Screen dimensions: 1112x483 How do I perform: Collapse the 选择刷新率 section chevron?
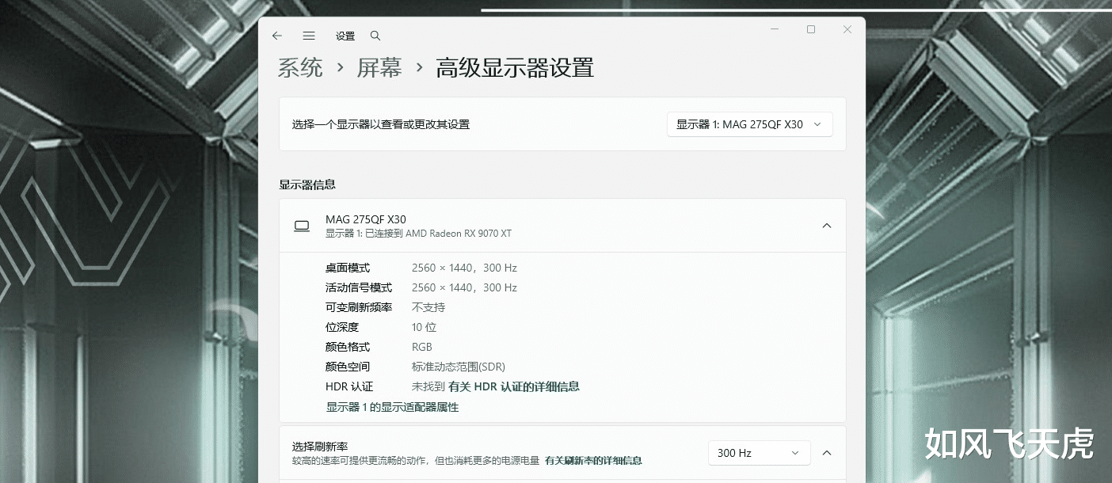coord(826,453)
